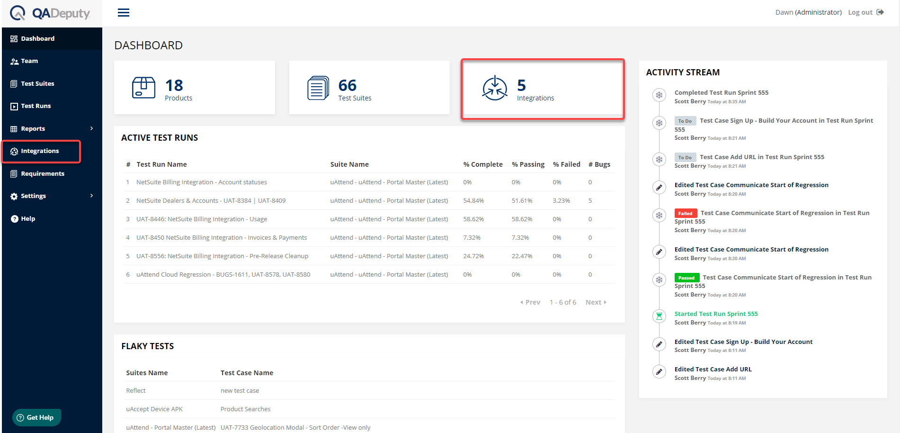Click Started Test Run Sprint 555 activity link
Image resolution: width=900 pixels, height=433 pixels.
coord(716,314)
